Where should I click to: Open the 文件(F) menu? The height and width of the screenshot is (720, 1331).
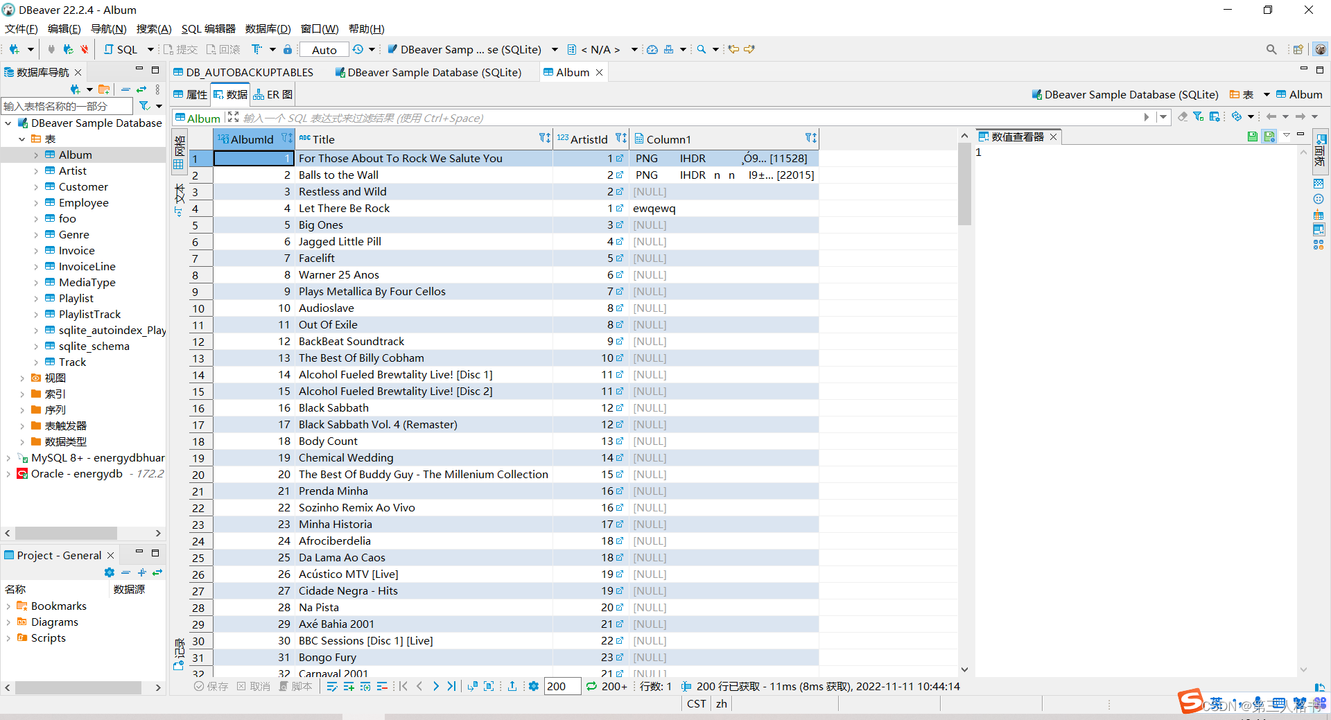click(21, 28)
